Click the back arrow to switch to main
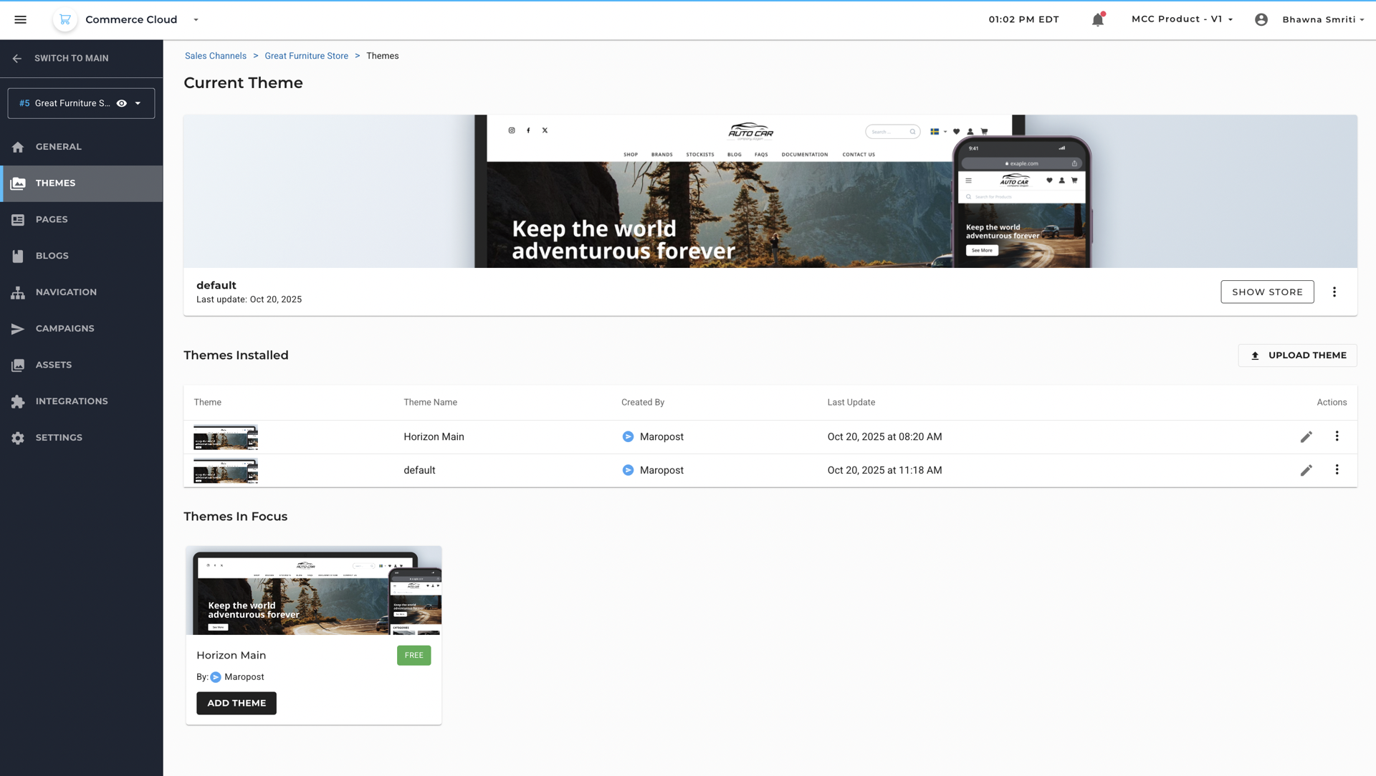 [x=17, y=59]
